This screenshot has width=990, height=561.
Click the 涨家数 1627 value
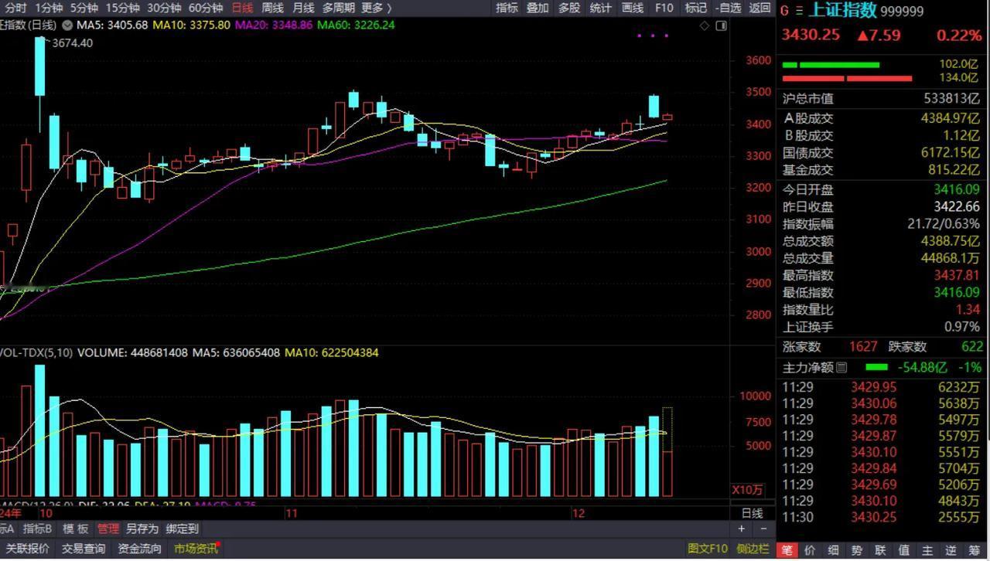point(863,347)
